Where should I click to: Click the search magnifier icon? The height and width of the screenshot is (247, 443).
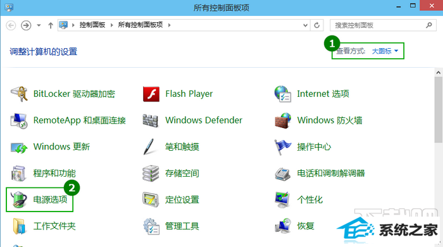click(x=429, y=25)
